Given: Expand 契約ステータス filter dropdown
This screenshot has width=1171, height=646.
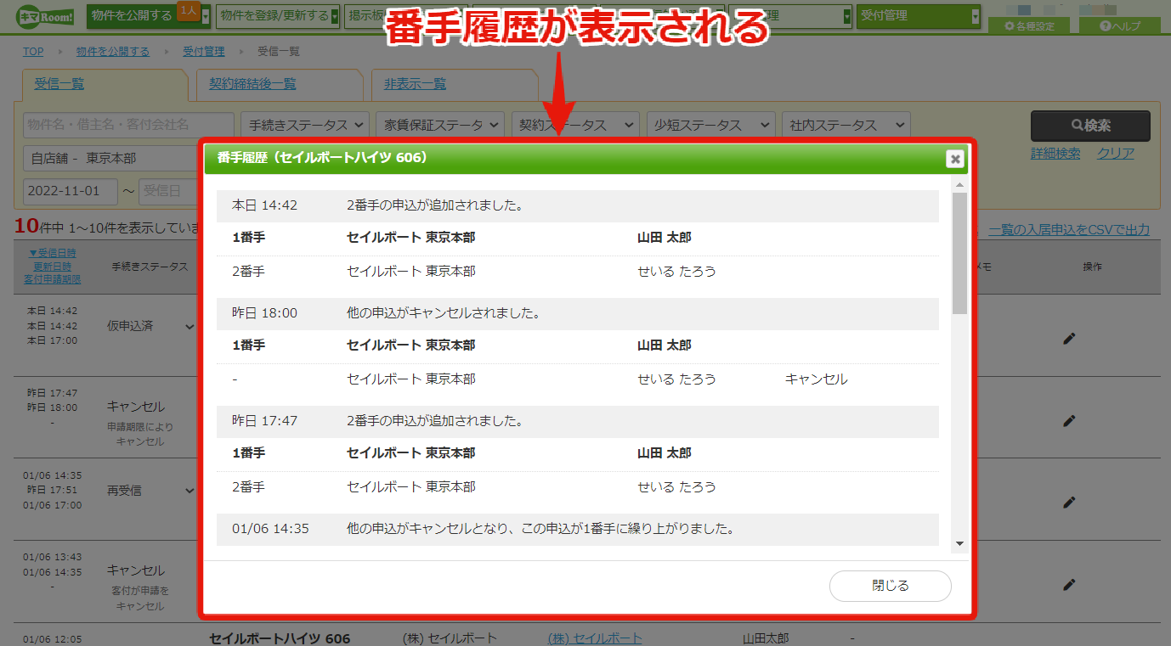Looking at the screenshot, I should 574,125.
